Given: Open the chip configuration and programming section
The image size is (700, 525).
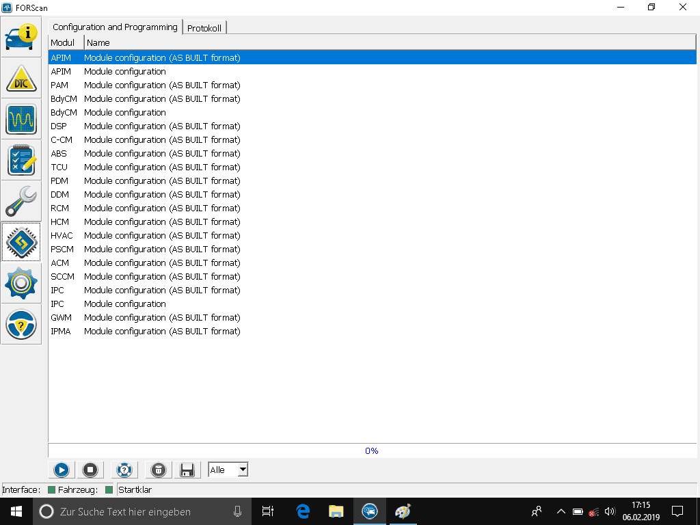Looking at the screenshot, I should click(x=21, y=242).
